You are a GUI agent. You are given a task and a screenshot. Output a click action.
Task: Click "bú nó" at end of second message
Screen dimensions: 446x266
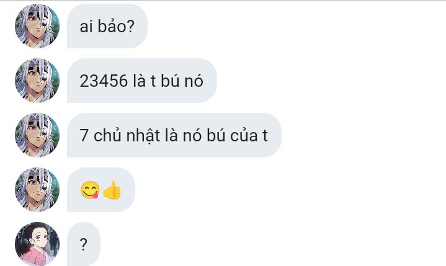point(182,81)
